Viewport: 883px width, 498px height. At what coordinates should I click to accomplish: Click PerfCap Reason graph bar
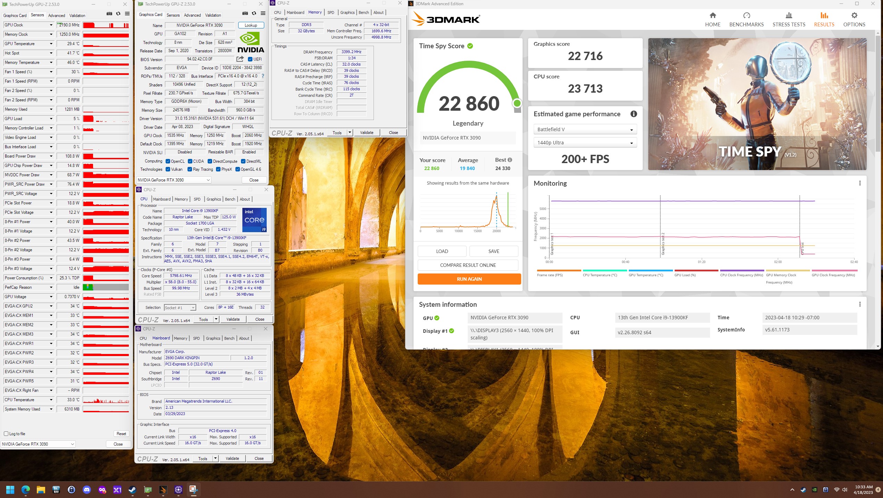pos(106,287)
